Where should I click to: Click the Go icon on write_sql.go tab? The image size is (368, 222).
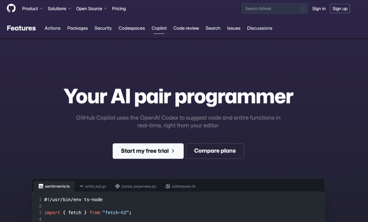81,186
